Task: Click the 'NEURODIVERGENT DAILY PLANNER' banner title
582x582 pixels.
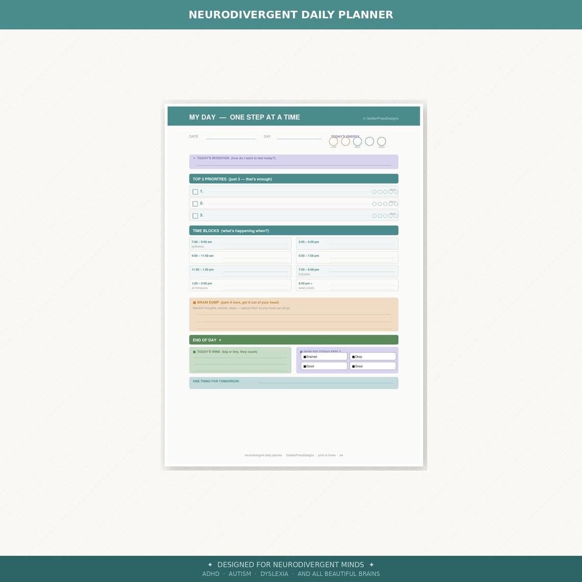Action: (x=291, y=15)
